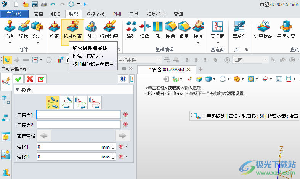The image size is (300, 179).
Task: Expand the Drag (拖拽) dropdown arrow
Action: tap(198, 43)
